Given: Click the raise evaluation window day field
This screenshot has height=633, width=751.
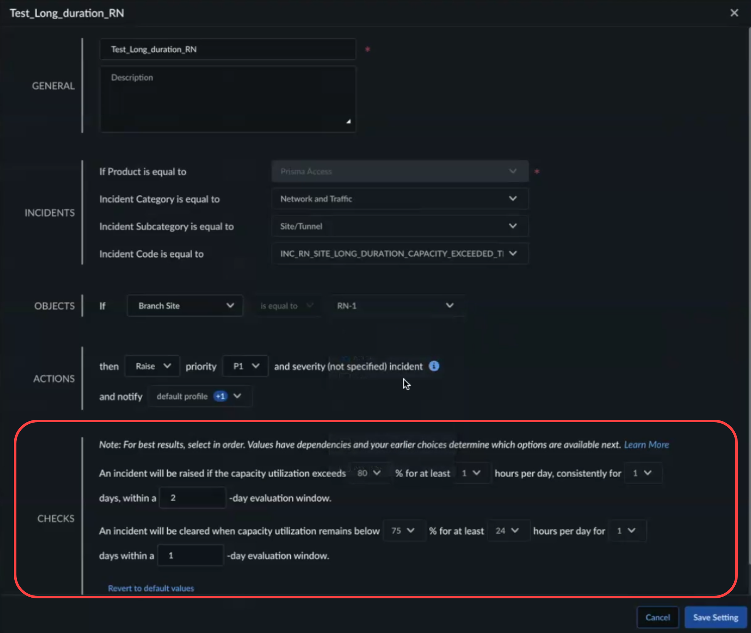Looking at the screenshot, I should 192,498.
